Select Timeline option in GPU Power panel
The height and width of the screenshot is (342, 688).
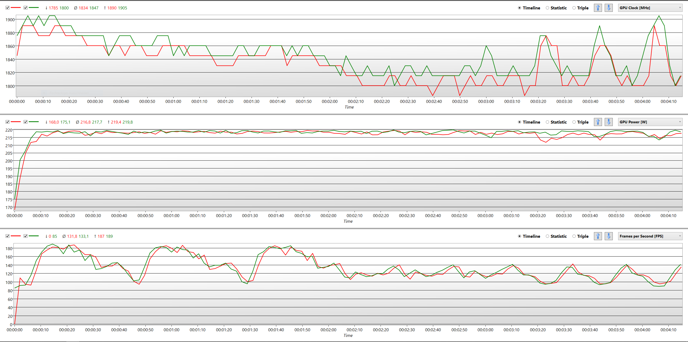(x=519, y=122)
